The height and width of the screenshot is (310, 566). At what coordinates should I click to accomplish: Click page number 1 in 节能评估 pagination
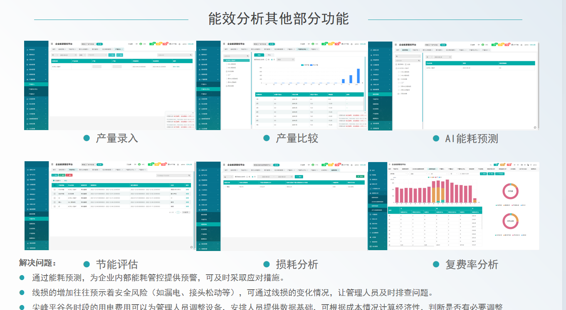pos(178,212)
